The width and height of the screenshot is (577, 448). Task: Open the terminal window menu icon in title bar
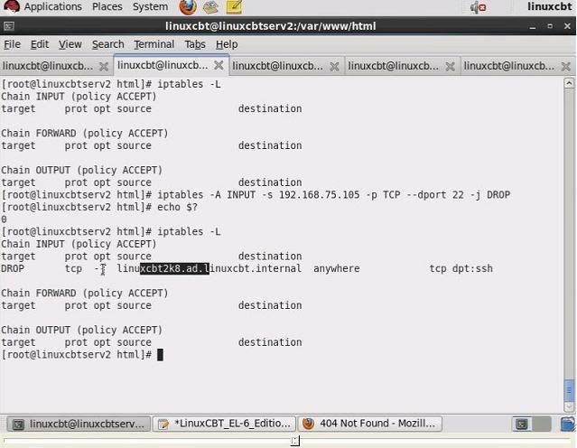[x=9, y=26]
